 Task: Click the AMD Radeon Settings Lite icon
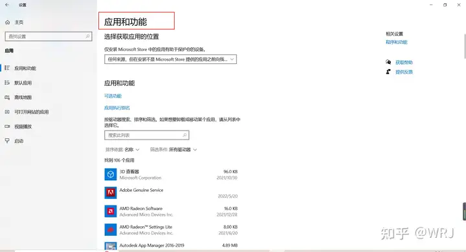click(x=111, y=229)
